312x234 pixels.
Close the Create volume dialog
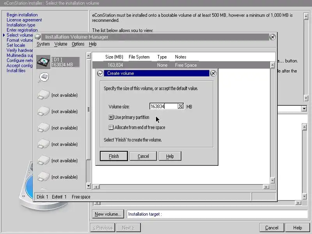(213, 73)
